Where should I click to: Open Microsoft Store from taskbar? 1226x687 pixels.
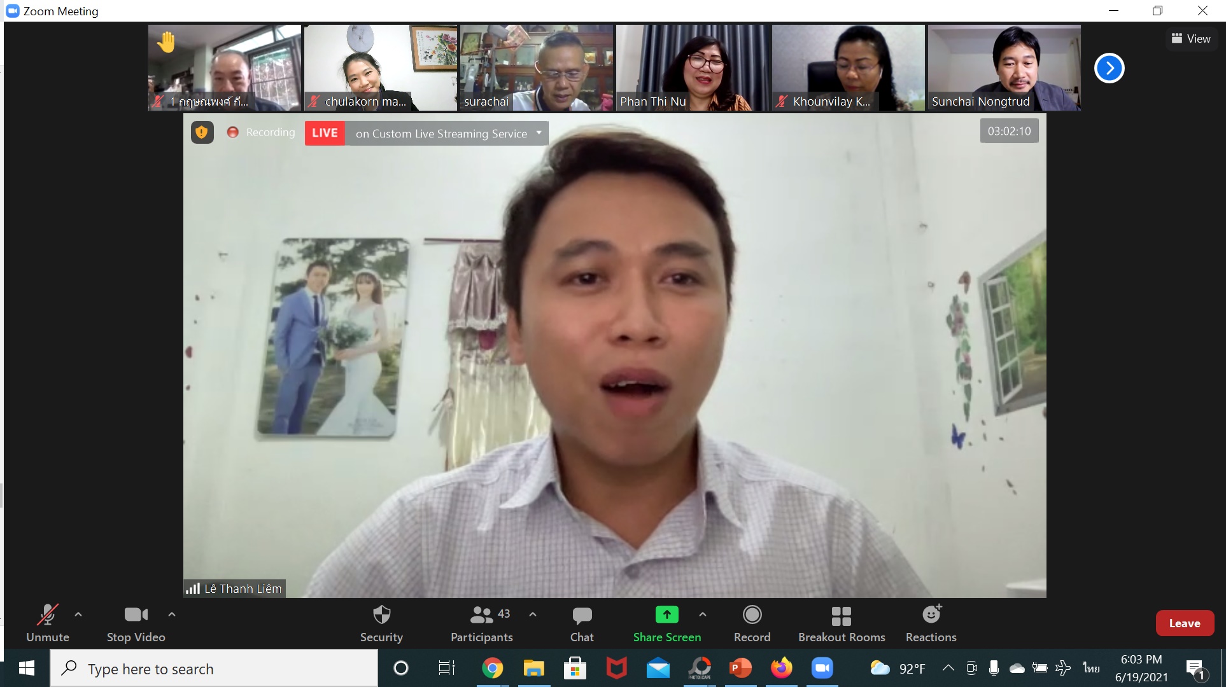click(575, 668)
